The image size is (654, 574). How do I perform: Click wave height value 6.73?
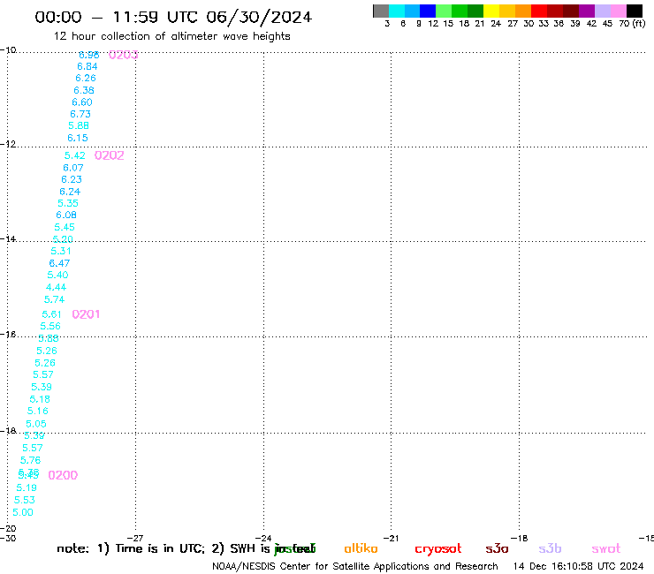[x=80, y=114]
